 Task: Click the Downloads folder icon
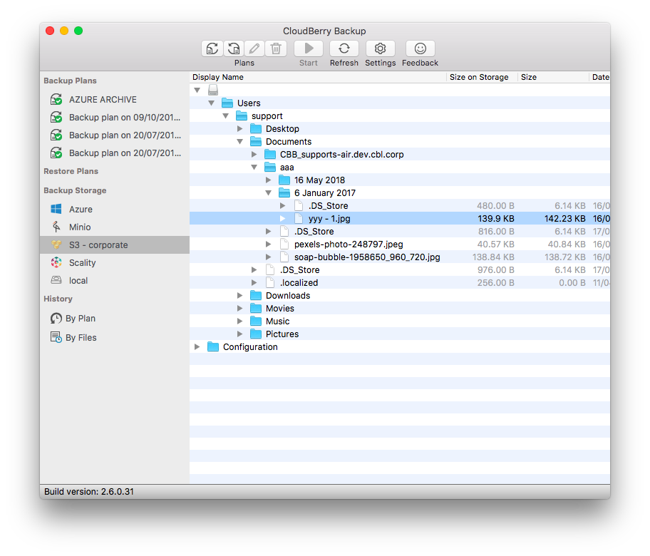click(256, 295)
